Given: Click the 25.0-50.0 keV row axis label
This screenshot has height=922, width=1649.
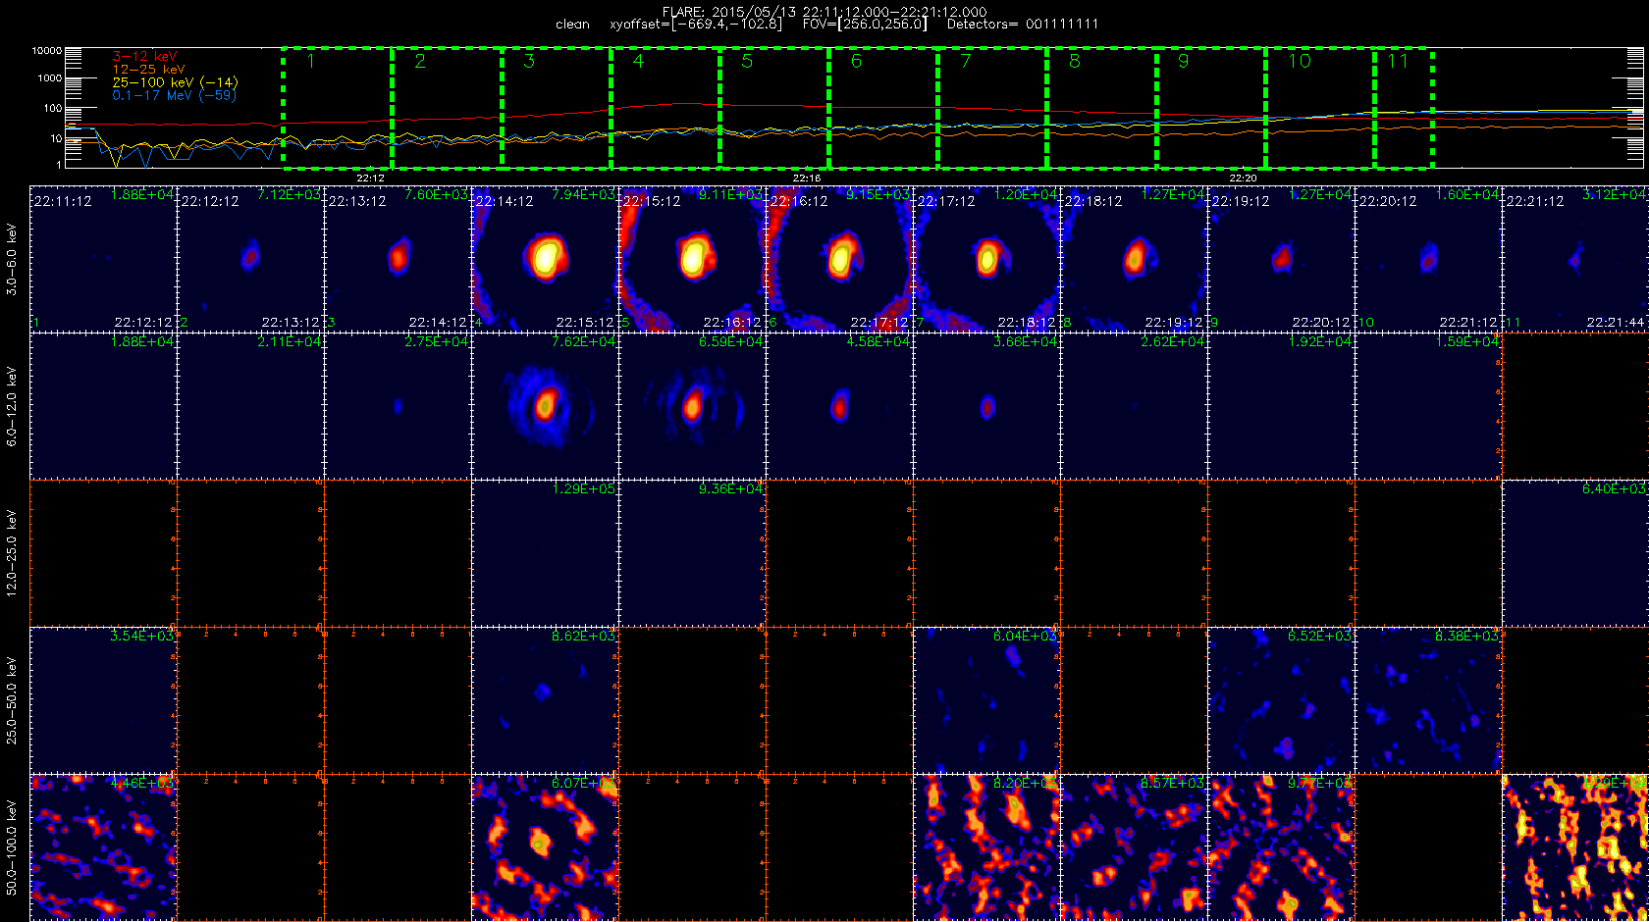Looking at the screenshot, I should pos(12,700).
